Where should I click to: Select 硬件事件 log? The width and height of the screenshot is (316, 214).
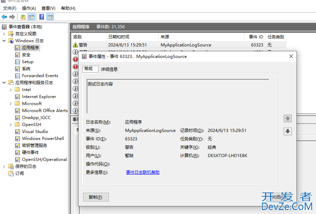pyautogui.click(x=30, y=153)
